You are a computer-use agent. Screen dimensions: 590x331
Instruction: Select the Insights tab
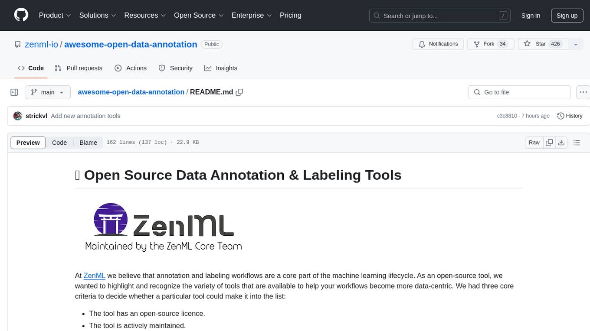coord(221,68)
